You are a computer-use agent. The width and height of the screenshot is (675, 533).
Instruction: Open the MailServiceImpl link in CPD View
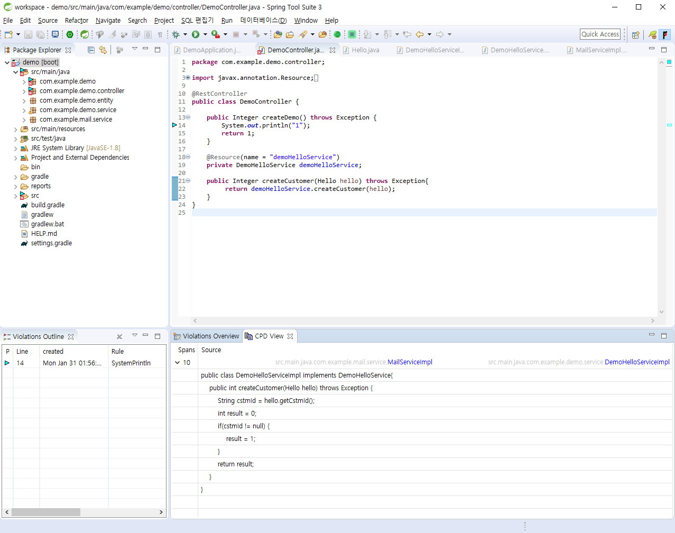coord(410,362)
